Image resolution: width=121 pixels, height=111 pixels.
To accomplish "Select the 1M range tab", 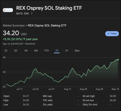I will [26, 51].
